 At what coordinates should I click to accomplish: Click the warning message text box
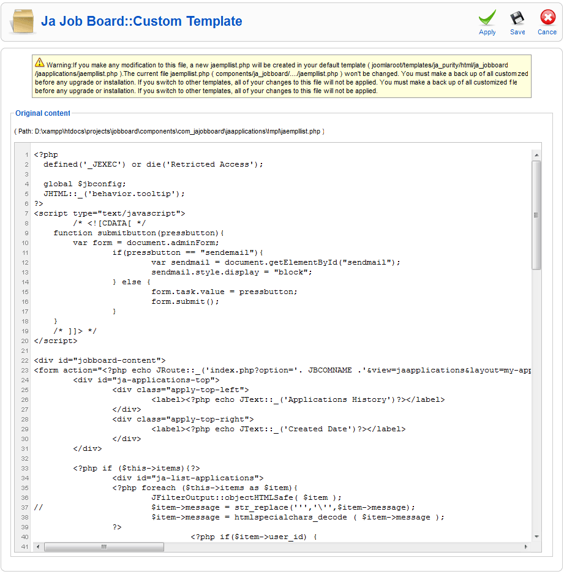point(282,77)
